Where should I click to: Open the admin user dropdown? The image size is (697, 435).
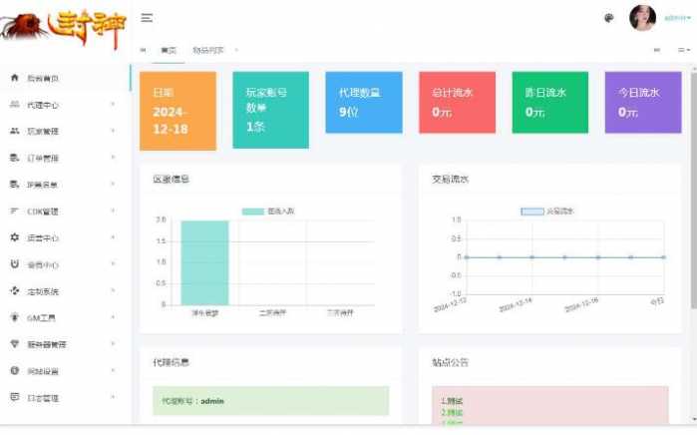click(x=678, y=18)
